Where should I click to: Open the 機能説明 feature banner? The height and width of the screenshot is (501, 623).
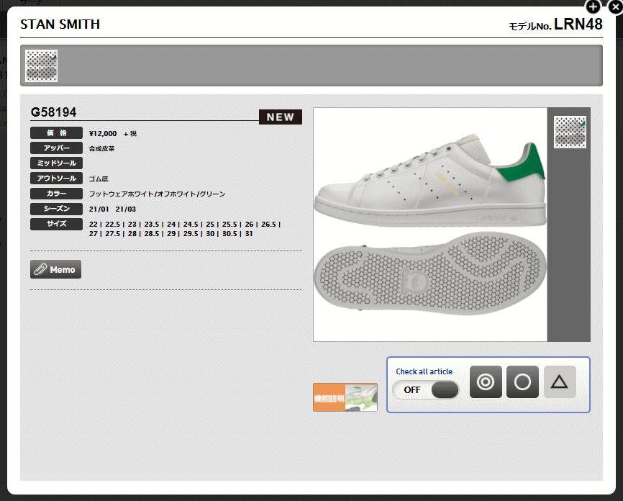point(345,397)
